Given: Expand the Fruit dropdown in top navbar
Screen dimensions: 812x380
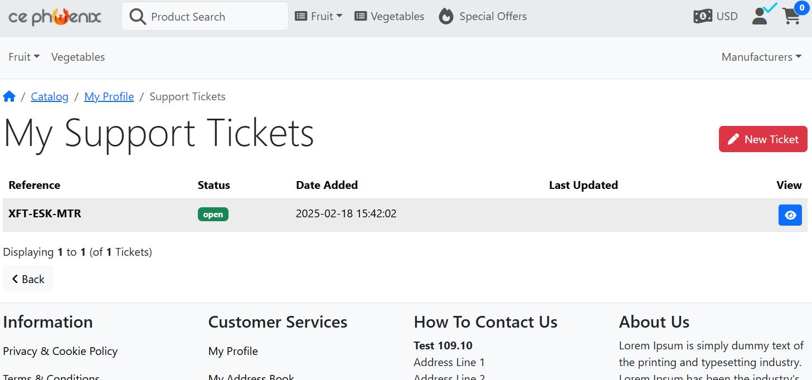Looking at the screenshot, I should (319, 16).
